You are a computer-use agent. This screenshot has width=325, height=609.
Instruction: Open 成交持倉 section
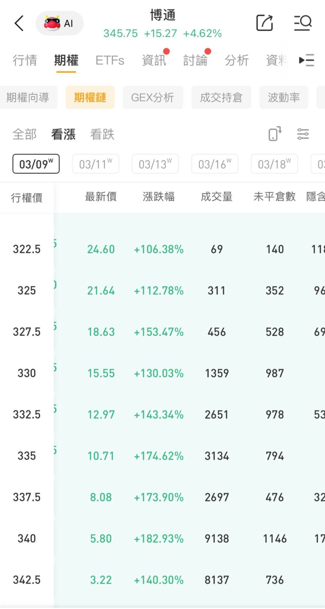pos(221,97)
